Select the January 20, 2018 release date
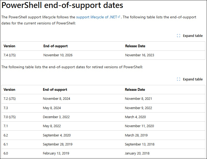Viewport: 207px width, 159px height. coord(137,153)
